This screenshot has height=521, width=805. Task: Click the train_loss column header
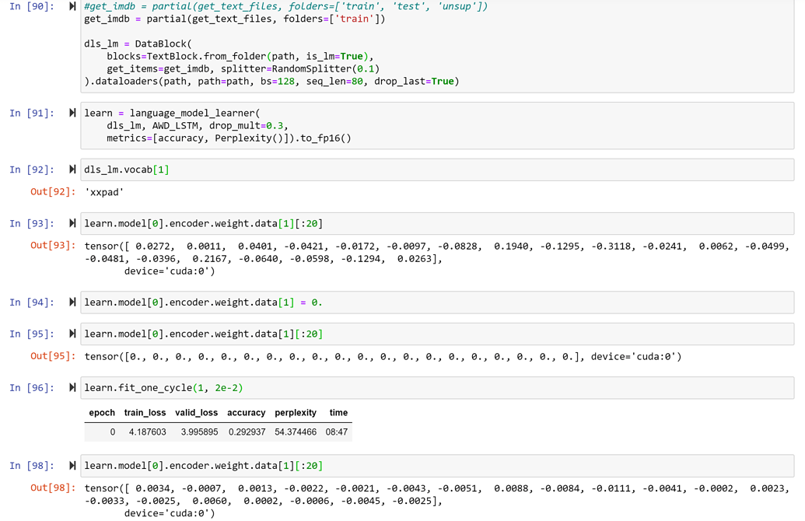coord(145,413)
